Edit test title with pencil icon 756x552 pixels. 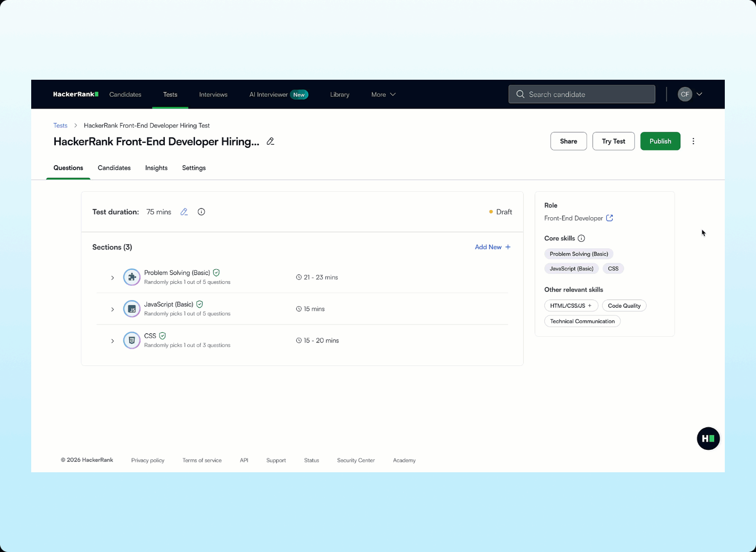pos(271,141)
